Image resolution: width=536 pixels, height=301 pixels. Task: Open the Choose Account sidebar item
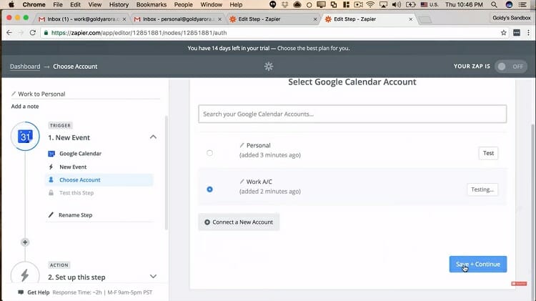pyautogui.click(x=99, y=180)
